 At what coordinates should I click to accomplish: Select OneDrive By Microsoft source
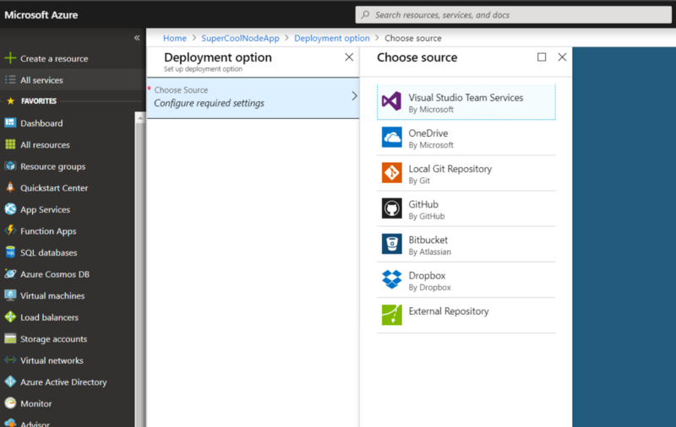pyautogui.click(x=466, y=138)
